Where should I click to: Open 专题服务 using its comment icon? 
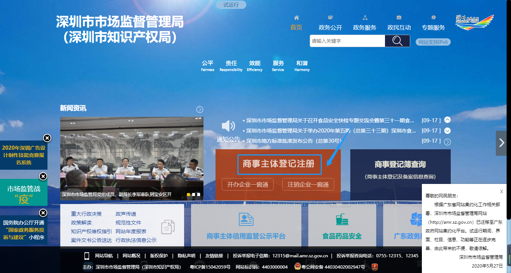click(433, 18)
